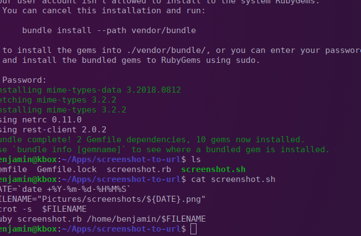Screen dimensions: 361x236
Task: Click the 'bundle info [gemname]' hint text
Action: pos(69,149)
